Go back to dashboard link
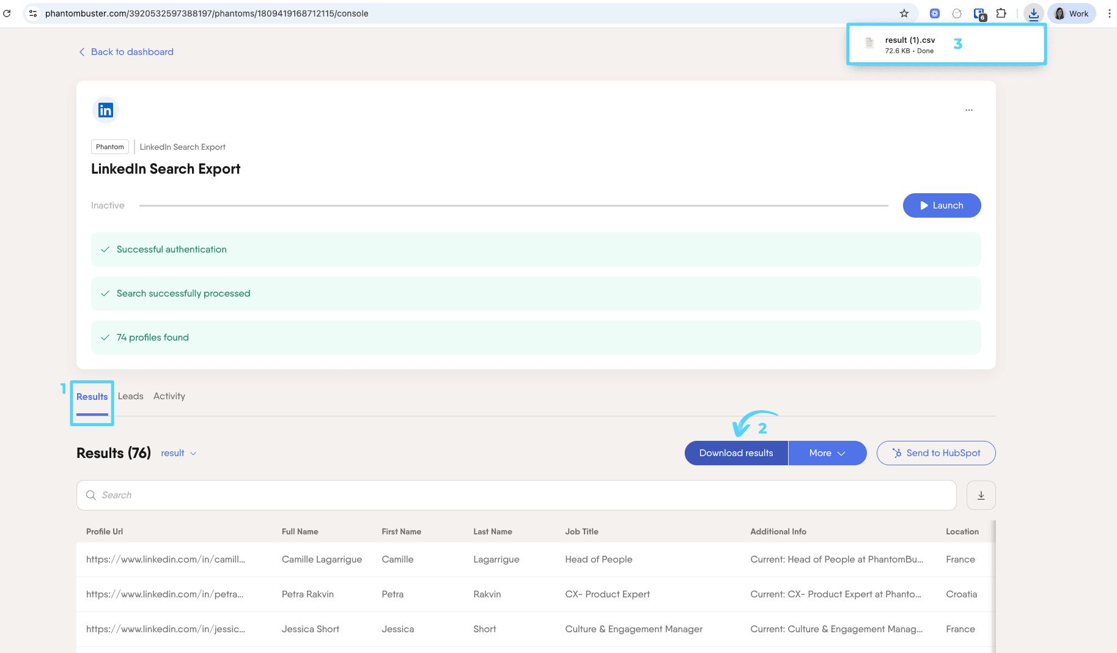This screenshot has height=653, width=1117. pyautogui.click(x=126, y=52)
